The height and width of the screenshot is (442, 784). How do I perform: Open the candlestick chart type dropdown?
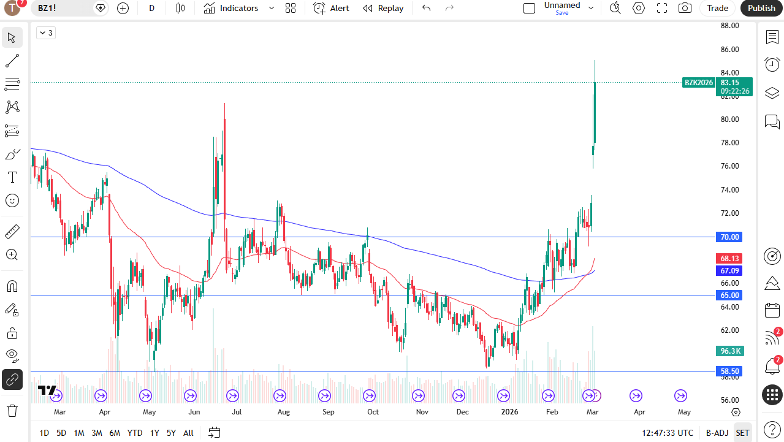[180, 8]
